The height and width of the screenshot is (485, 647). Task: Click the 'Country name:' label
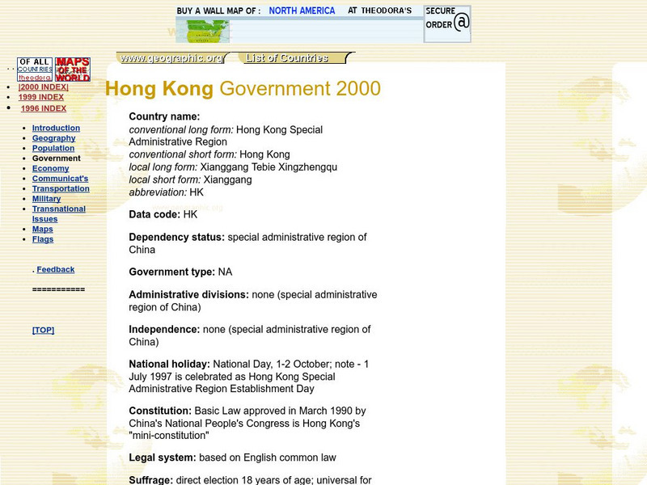point(164,116)
